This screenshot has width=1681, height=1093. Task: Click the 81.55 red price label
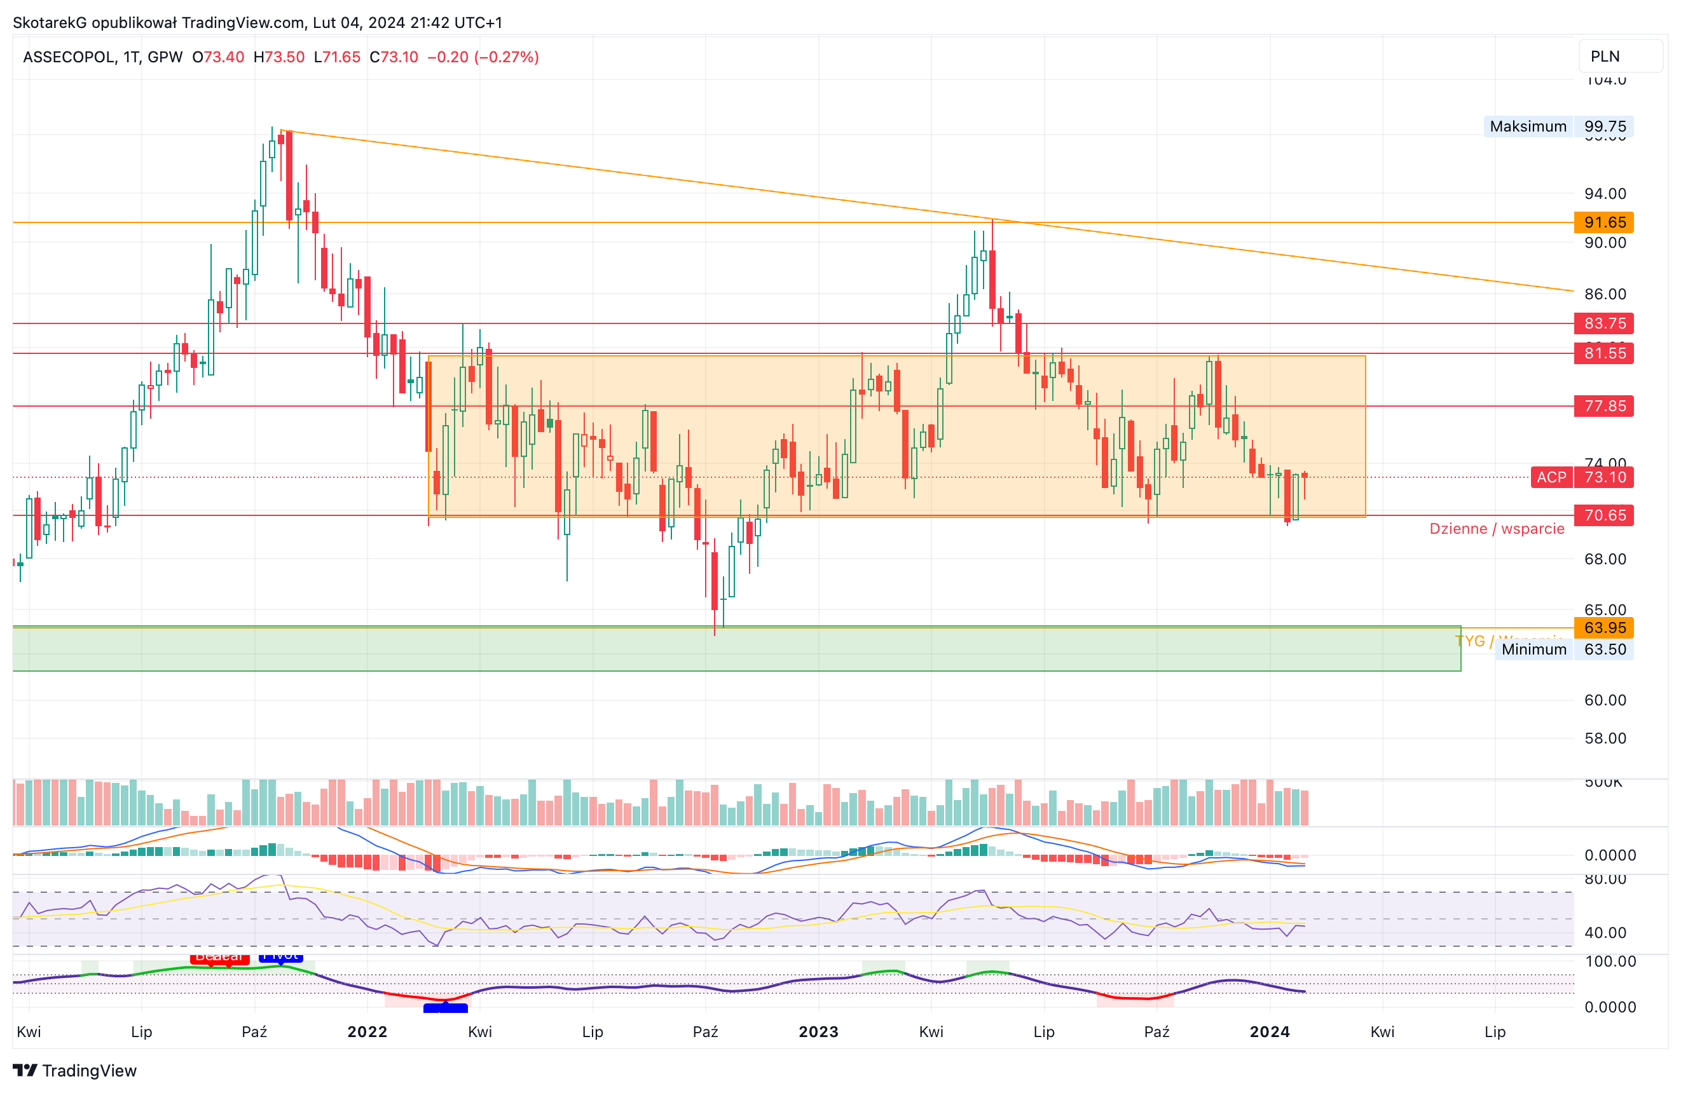[x=1604, y=353]
